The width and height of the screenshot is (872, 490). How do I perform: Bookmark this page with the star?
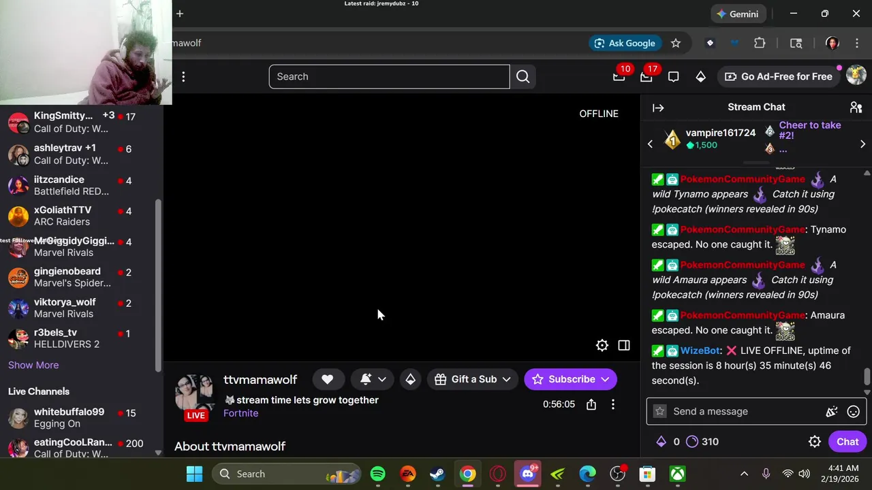coord(676,43)
